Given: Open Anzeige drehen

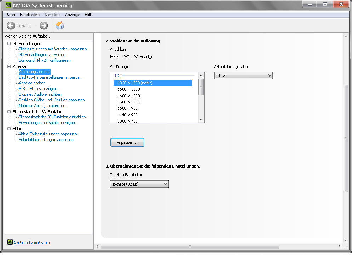Looking at the screenshot, I should 32,83.
